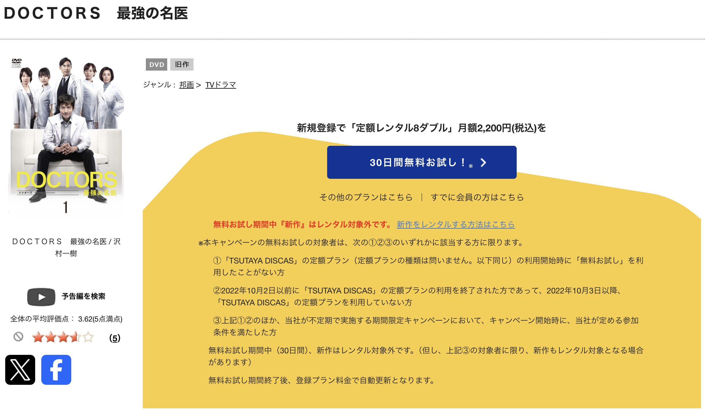Click the 予告編を検索 label
This screenshot has width=705, height=412.
pyautogui.click(x=83, y=296)
